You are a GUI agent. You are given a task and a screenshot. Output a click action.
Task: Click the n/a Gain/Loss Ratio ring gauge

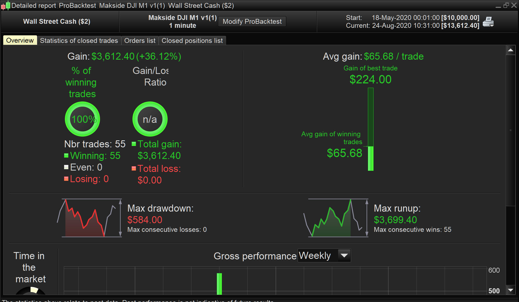[150, 119]
